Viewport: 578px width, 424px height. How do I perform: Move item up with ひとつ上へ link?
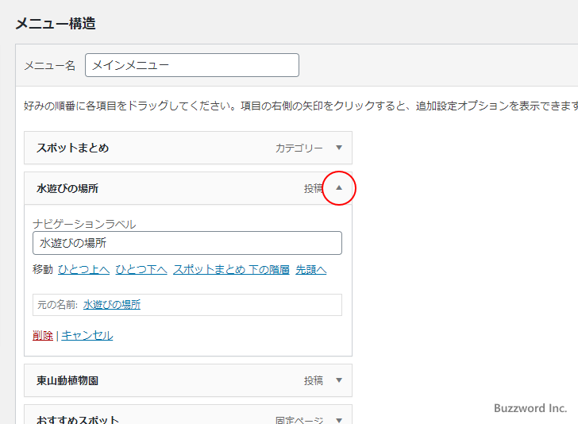pyautogui.click(x=83, y=270)
